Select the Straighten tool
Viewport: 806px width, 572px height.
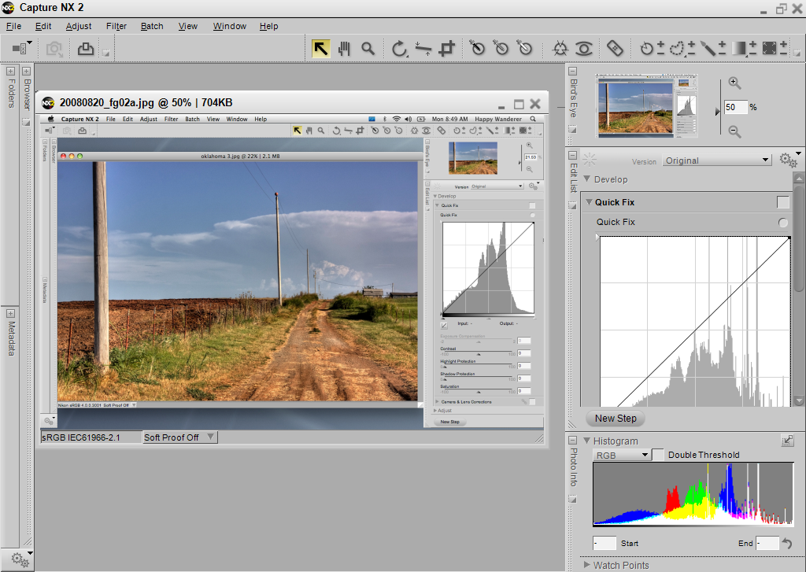pyautogui.click(x=423, y=48)
